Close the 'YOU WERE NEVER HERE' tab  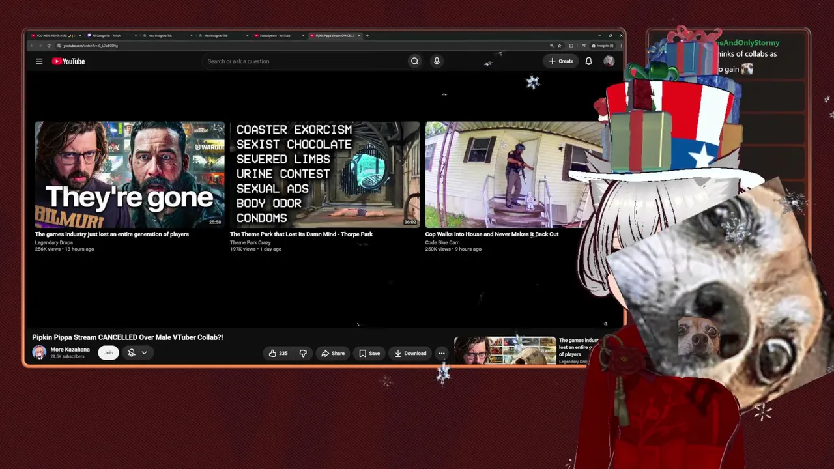click(79, 36)
